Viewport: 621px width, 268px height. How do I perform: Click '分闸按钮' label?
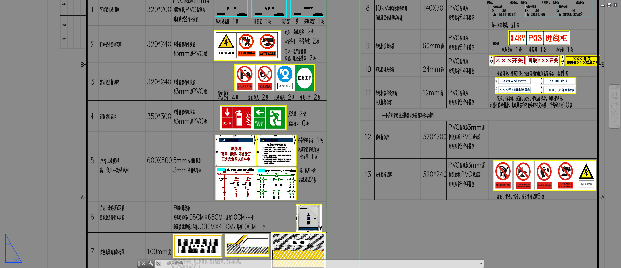click(x=560, y=81)
